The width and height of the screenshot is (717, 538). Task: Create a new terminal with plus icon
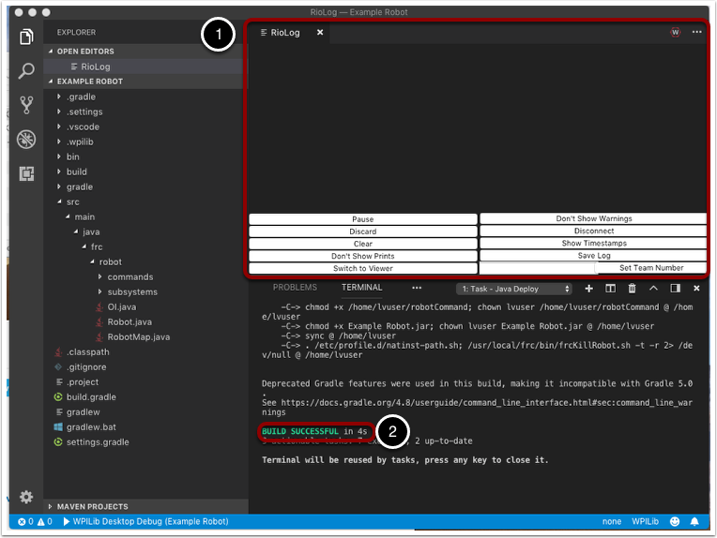589,288
